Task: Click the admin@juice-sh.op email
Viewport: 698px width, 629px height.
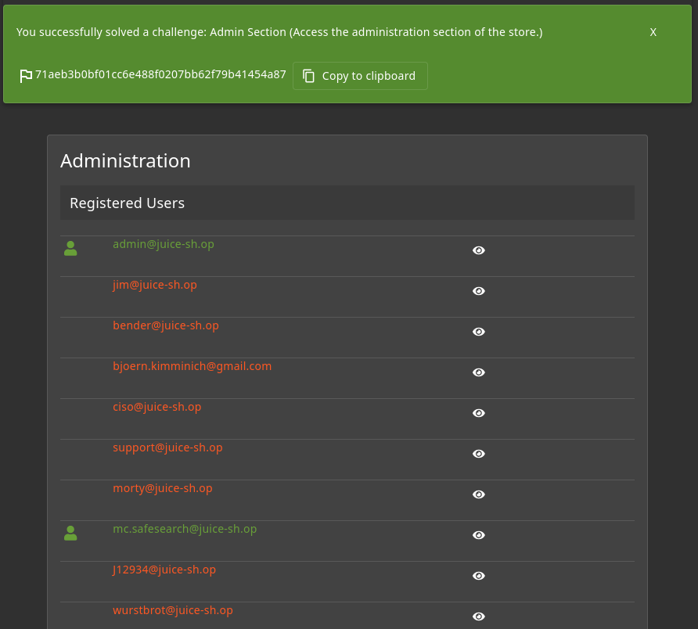Action: pyautogui.click(x=164, y=244)
